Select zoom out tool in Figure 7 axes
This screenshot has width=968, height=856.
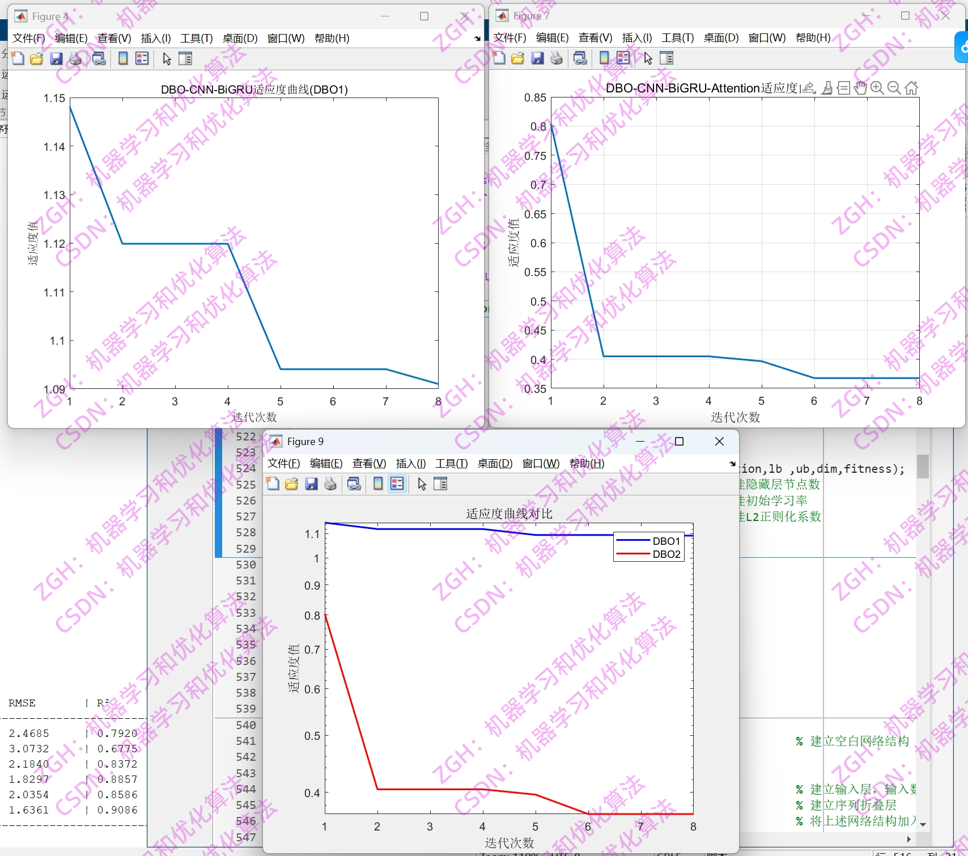pyautogui.click(x=894, y=88)
